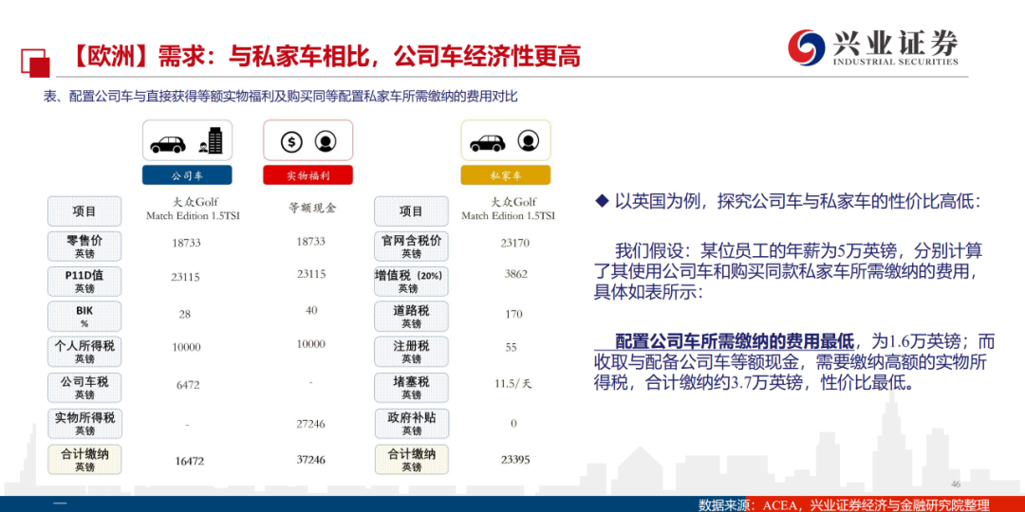Click the 注册税 row label
The height and width of the screenshot is (512, 1025).
pyautogui.click(x=411, y=352)
